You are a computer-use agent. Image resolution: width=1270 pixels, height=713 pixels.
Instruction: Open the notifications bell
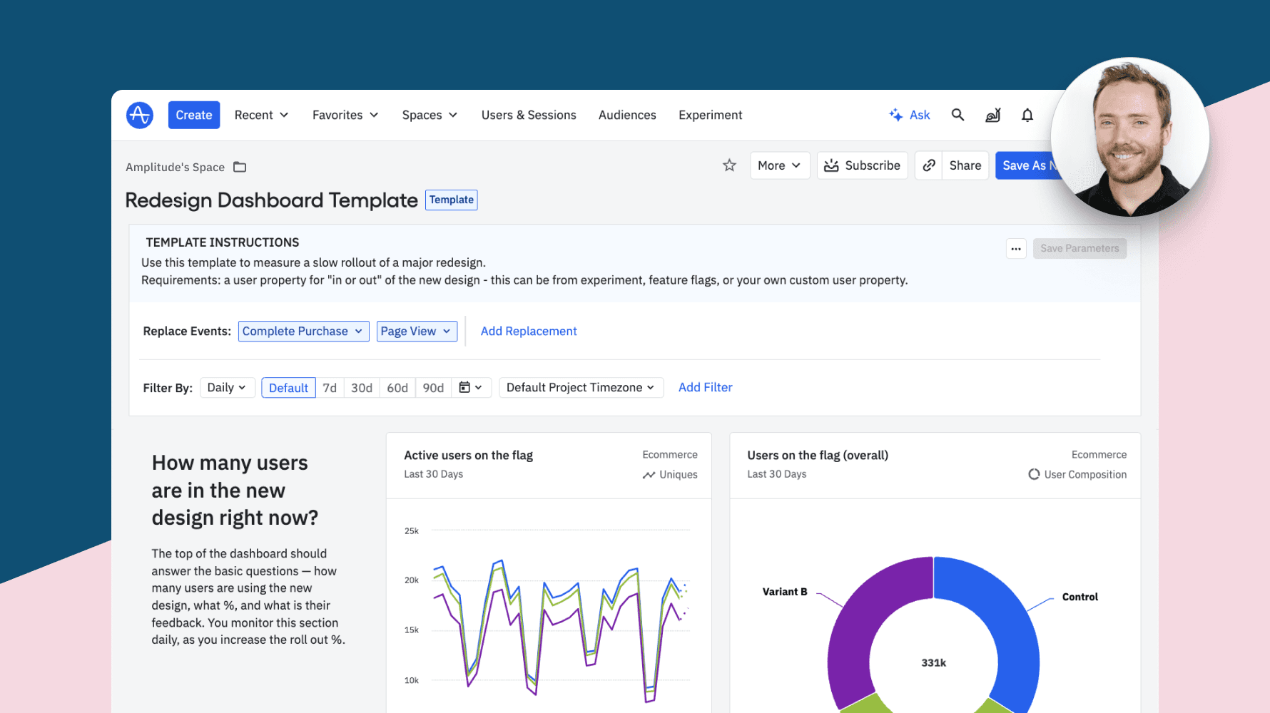tap(1027, 115)
